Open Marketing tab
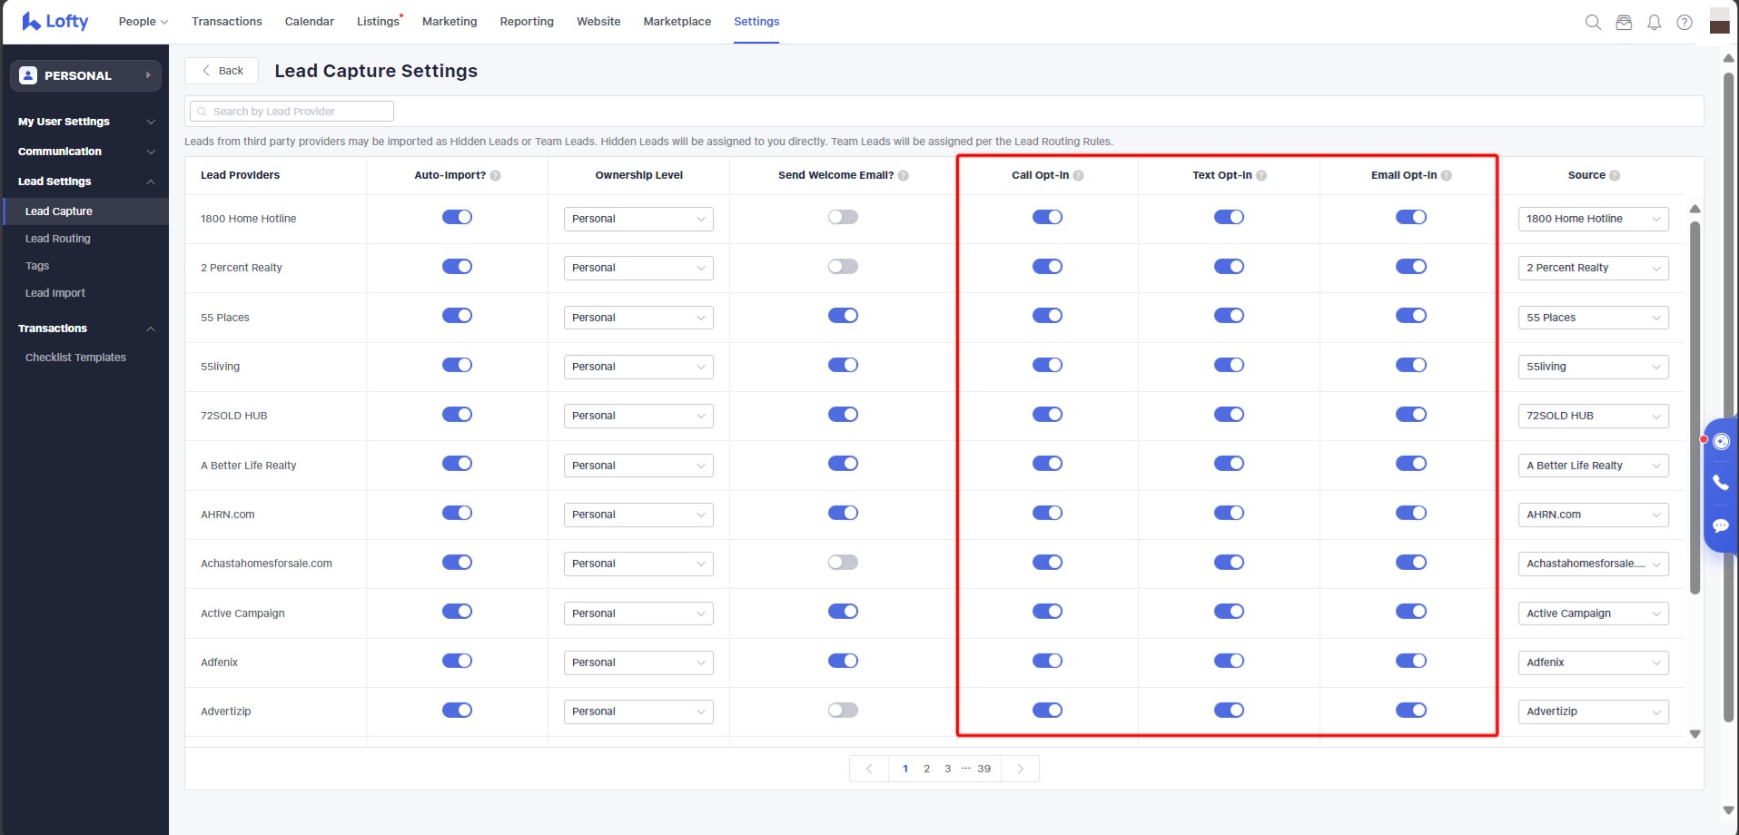 (450, 22)
